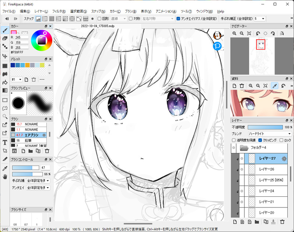Image resolution: width=294 pixels, height=232 pixels.
Task: Select the Magic Wand tool
Action: tap(5, 117)
